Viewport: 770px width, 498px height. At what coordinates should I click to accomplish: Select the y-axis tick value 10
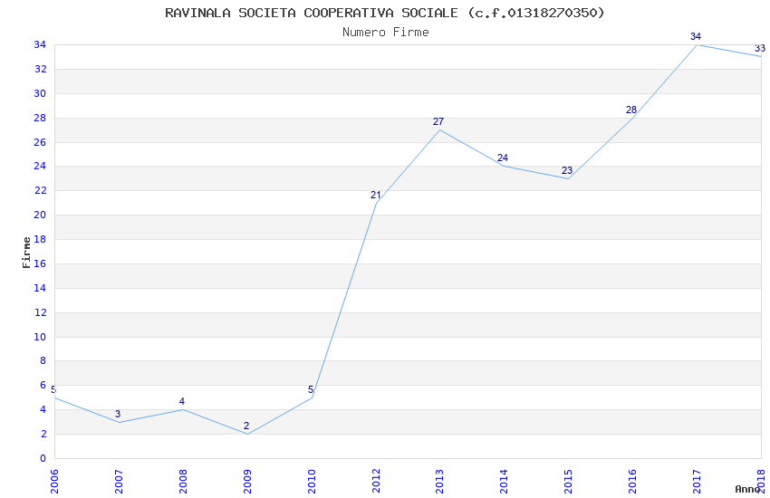coord(40,337)
